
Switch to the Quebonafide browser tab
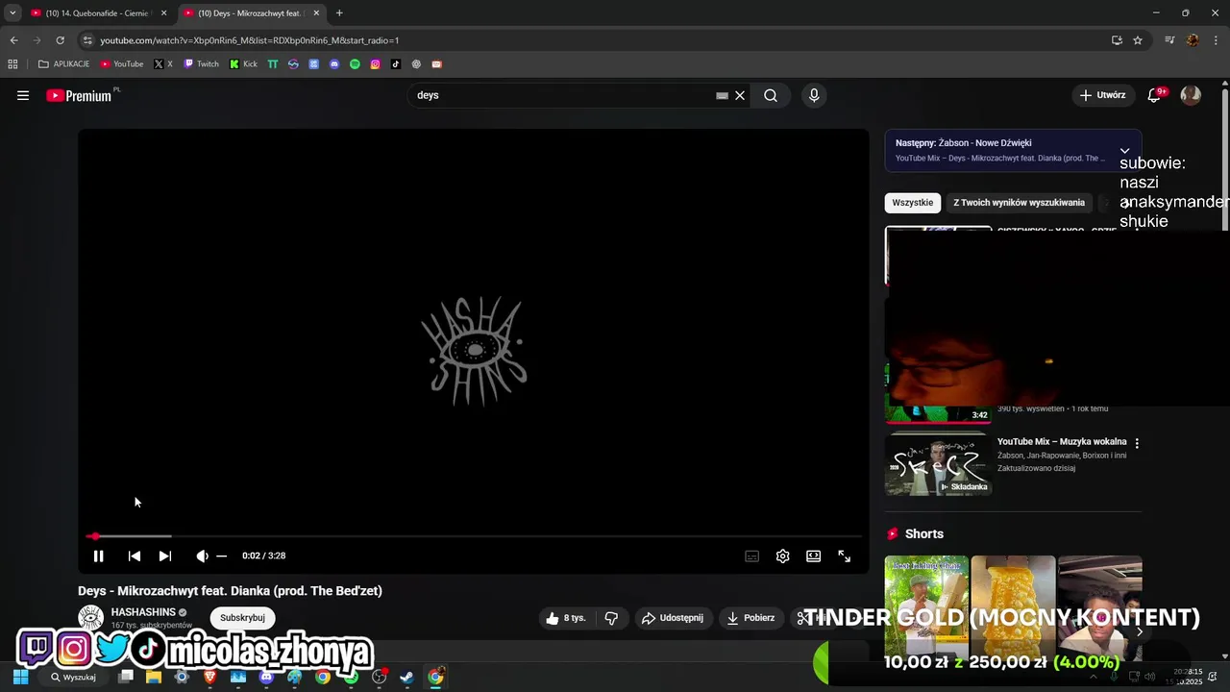click(96, 13)
